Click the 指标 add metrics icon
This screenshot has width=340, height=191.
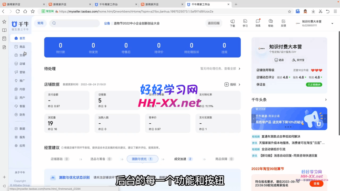(x=226, y=85)
